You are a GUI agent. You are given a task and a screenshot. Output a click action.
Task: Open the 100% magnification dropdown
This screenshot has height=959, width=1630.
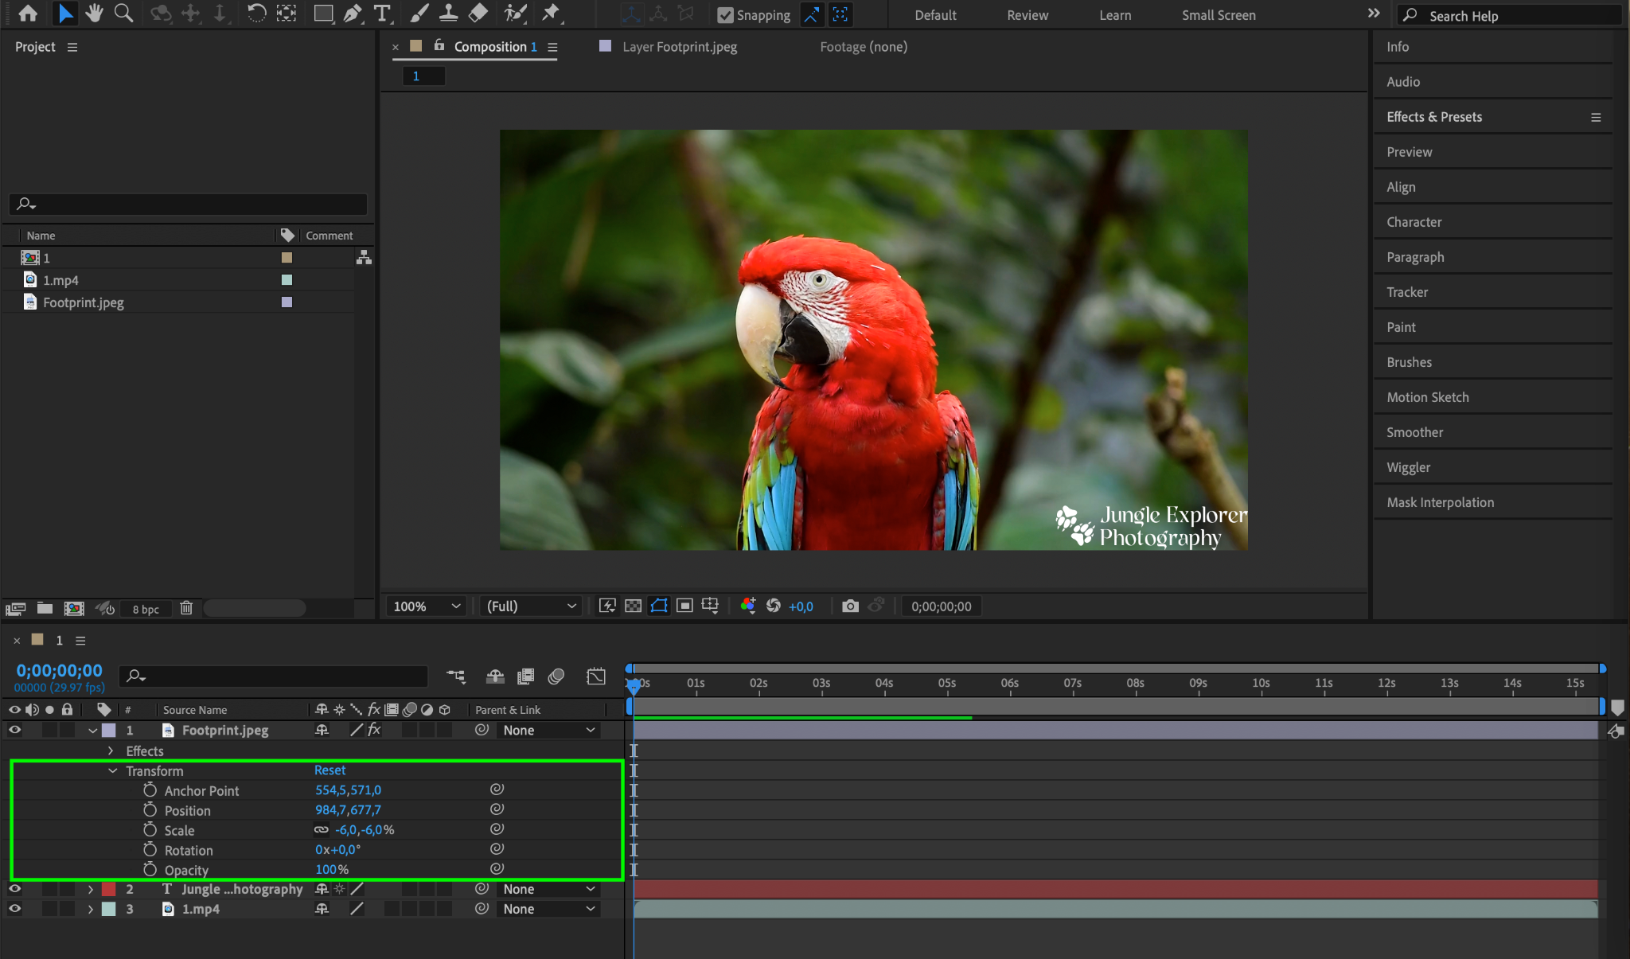tap(427, 606)
